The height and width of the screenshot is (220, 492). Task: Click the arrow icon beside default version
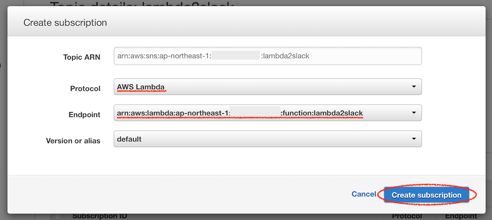tap(413, 139)
